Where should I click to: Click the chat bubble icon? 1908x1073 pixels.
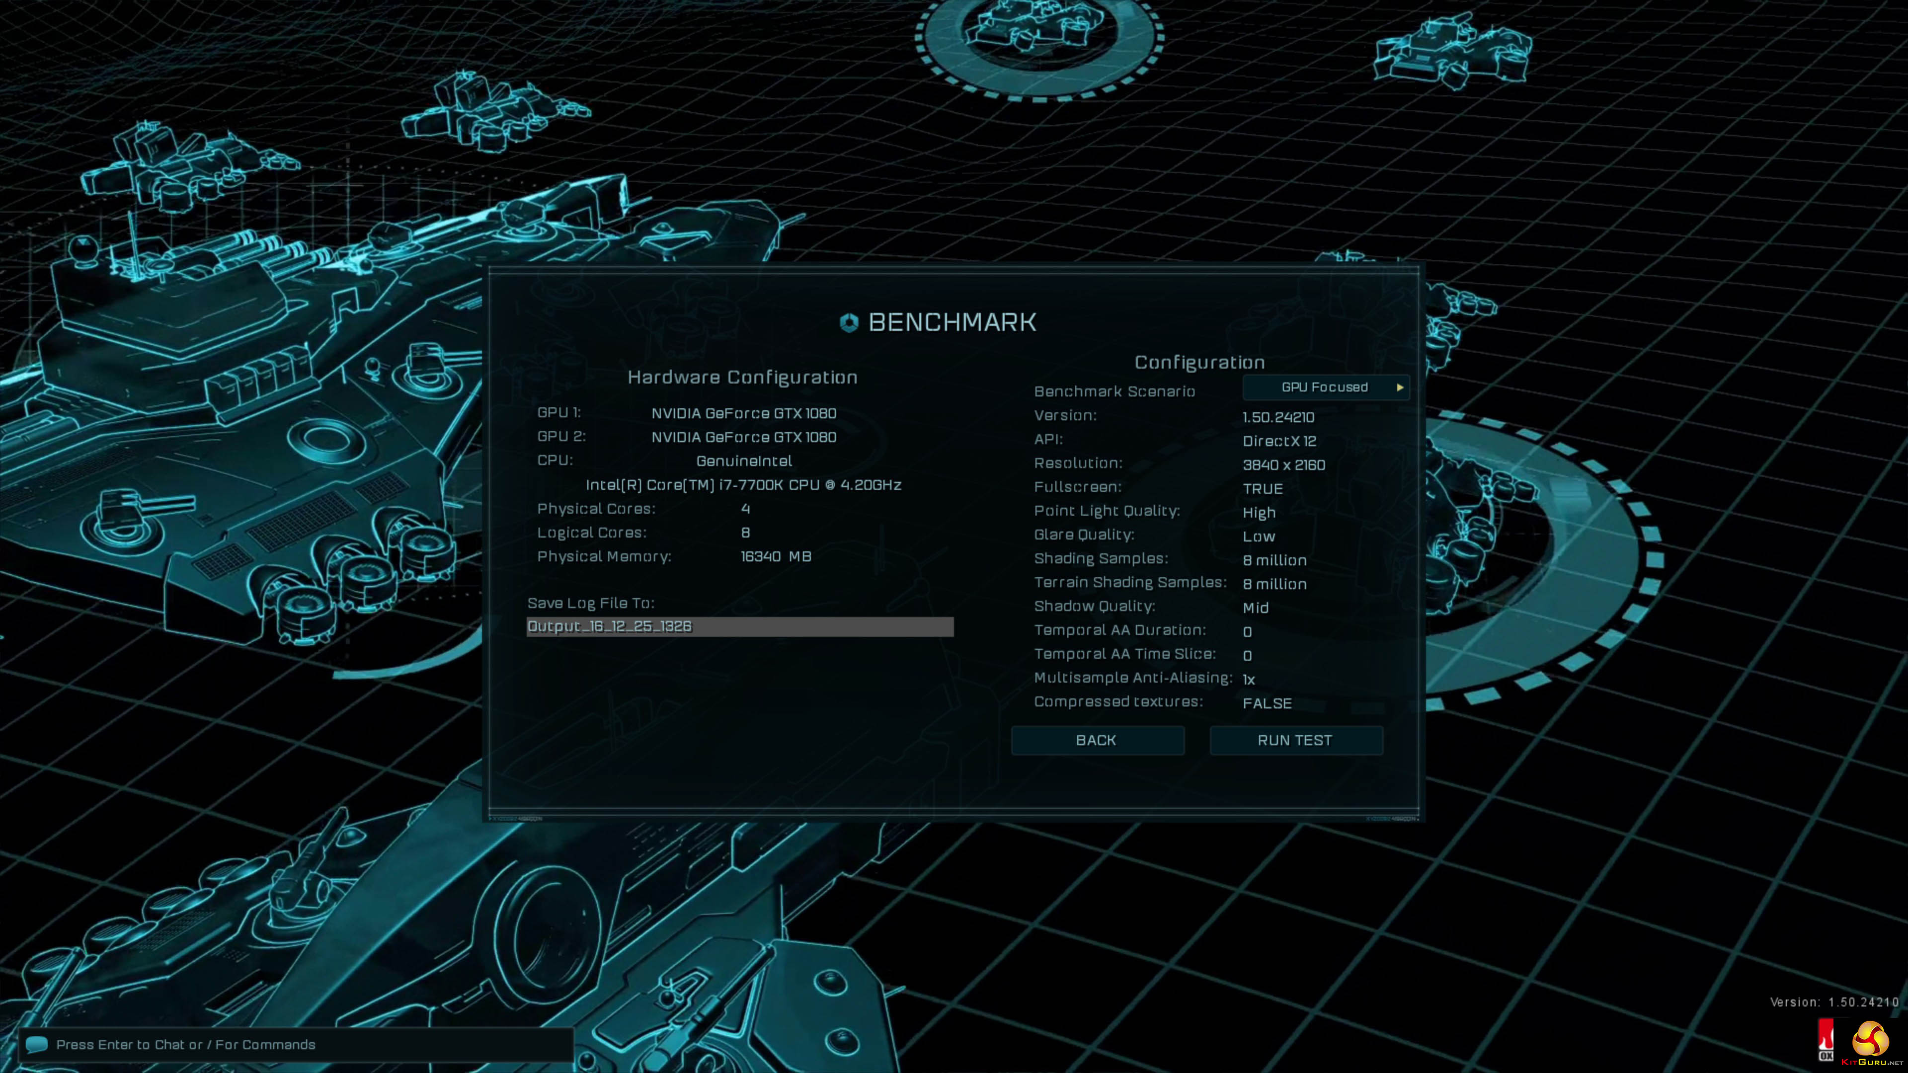point(36,1044)
